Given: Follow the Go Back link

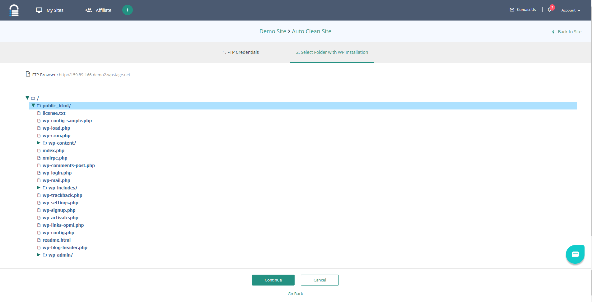Looking at the screenshot, I should tap(295, 294).
